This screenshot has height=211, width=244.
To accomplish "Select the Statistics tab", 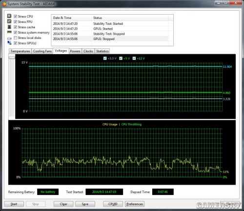I will pos(102,51).
